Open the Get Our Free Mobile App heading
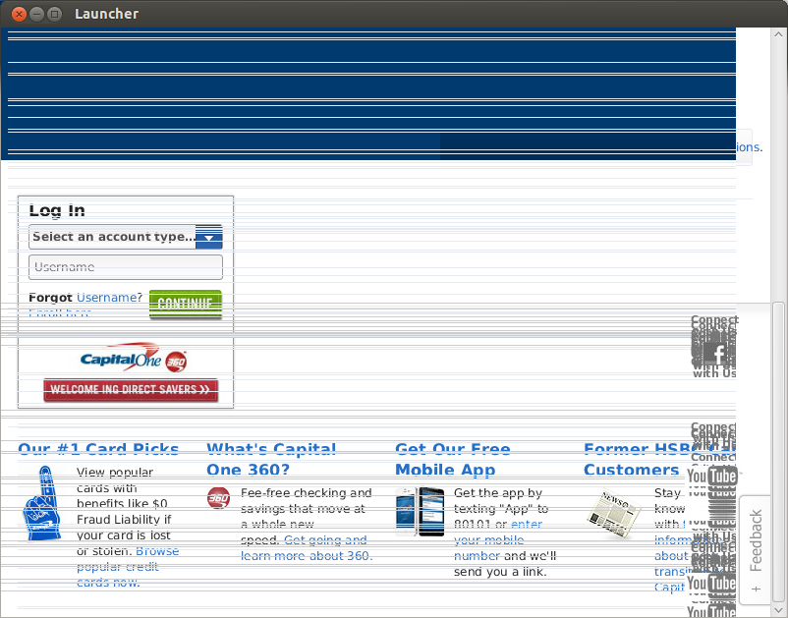Screen dimensions: 788x618 pyautogui.click(x=452, y=459)
